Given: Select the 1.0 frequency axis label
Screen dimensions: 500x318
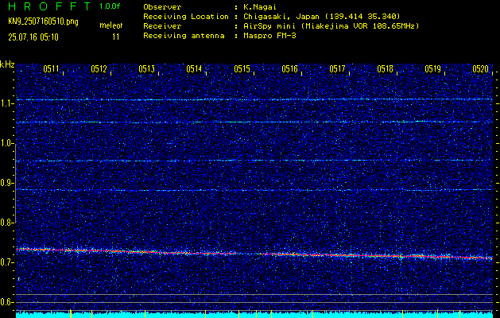Looking at the screenshot, I should click(6, 143).
